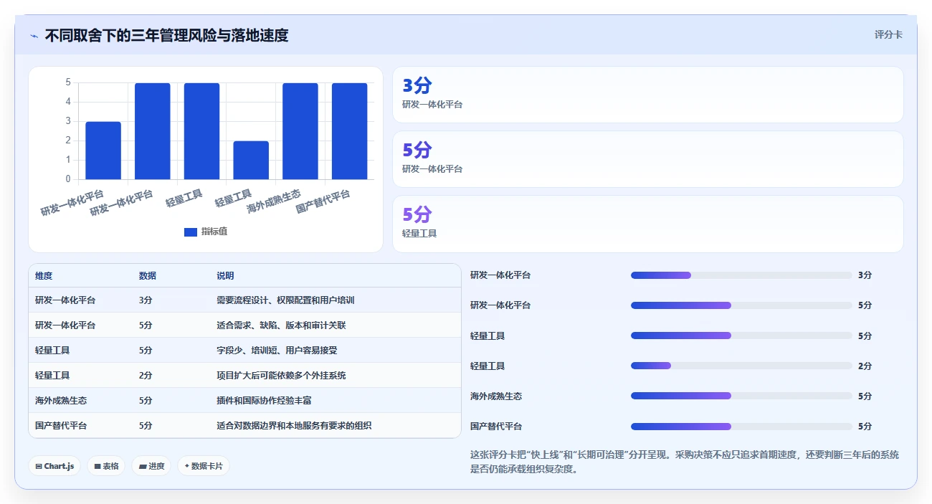Click the 3分 cell in the table

pos(146,300)
